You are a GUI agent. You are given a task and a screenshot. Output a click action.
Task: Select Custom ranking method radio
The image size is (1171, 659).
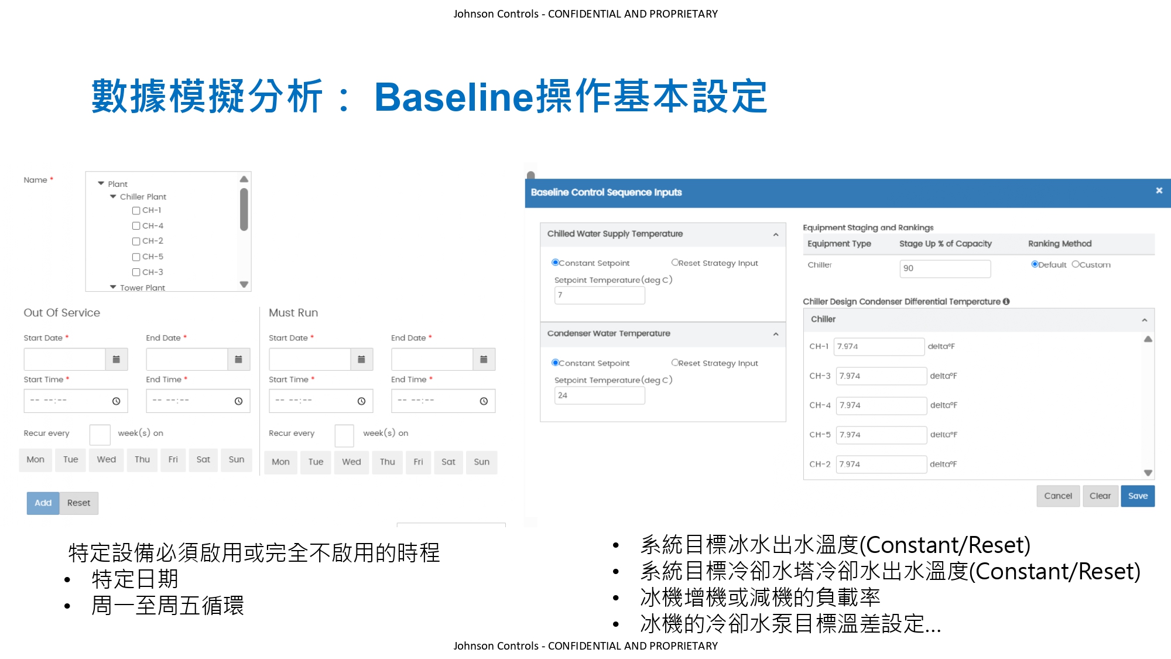1075,264
